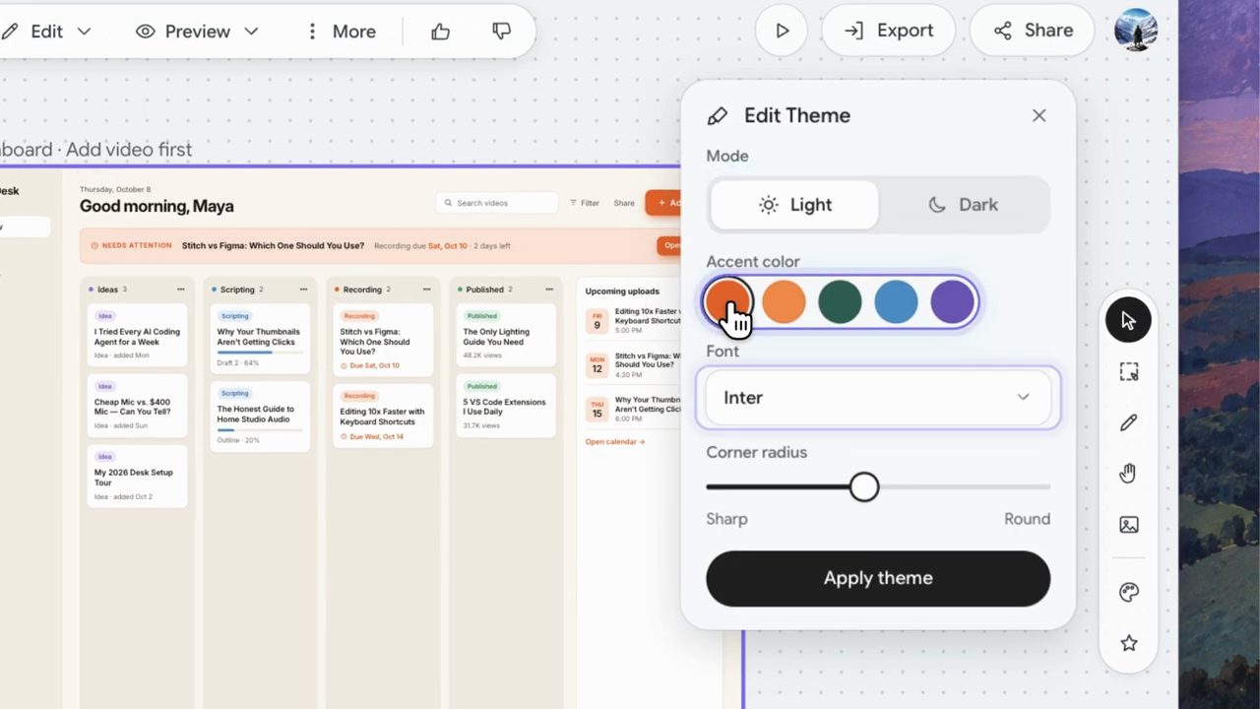Select the dark green accent color swatch
This screenshot has width=1260, height=709.
click(x=840, y=301)
